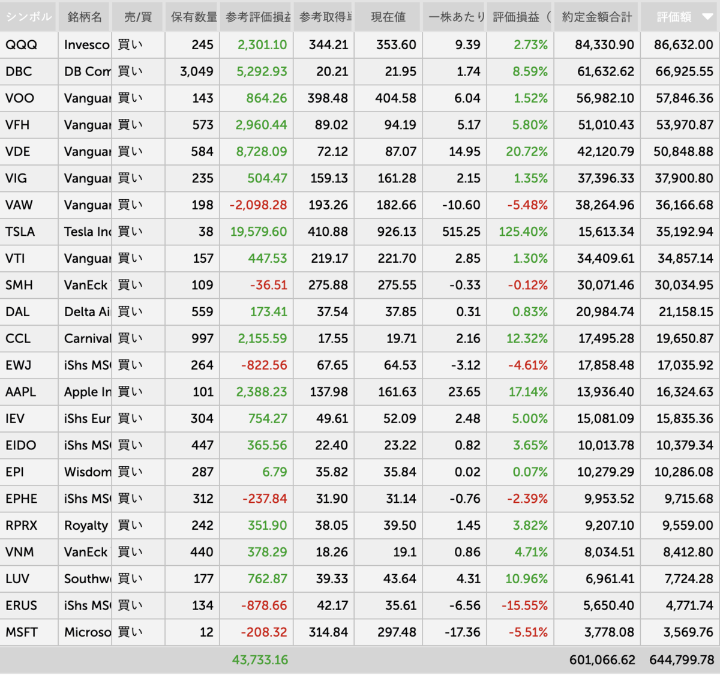Click SMH contract total 30,071.46

(605, 285)
